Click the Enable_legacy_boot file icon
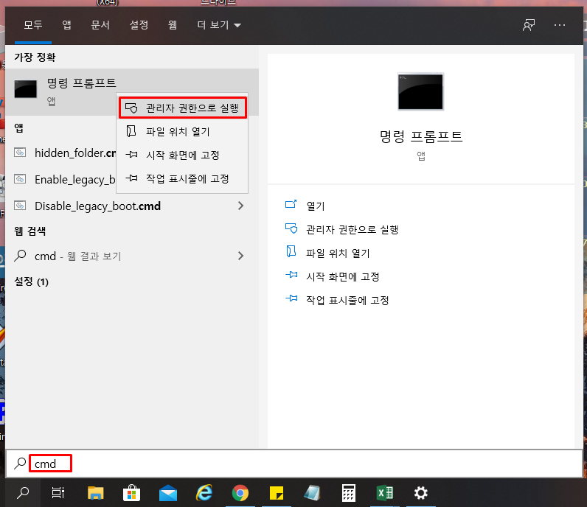 coord(20,179)
